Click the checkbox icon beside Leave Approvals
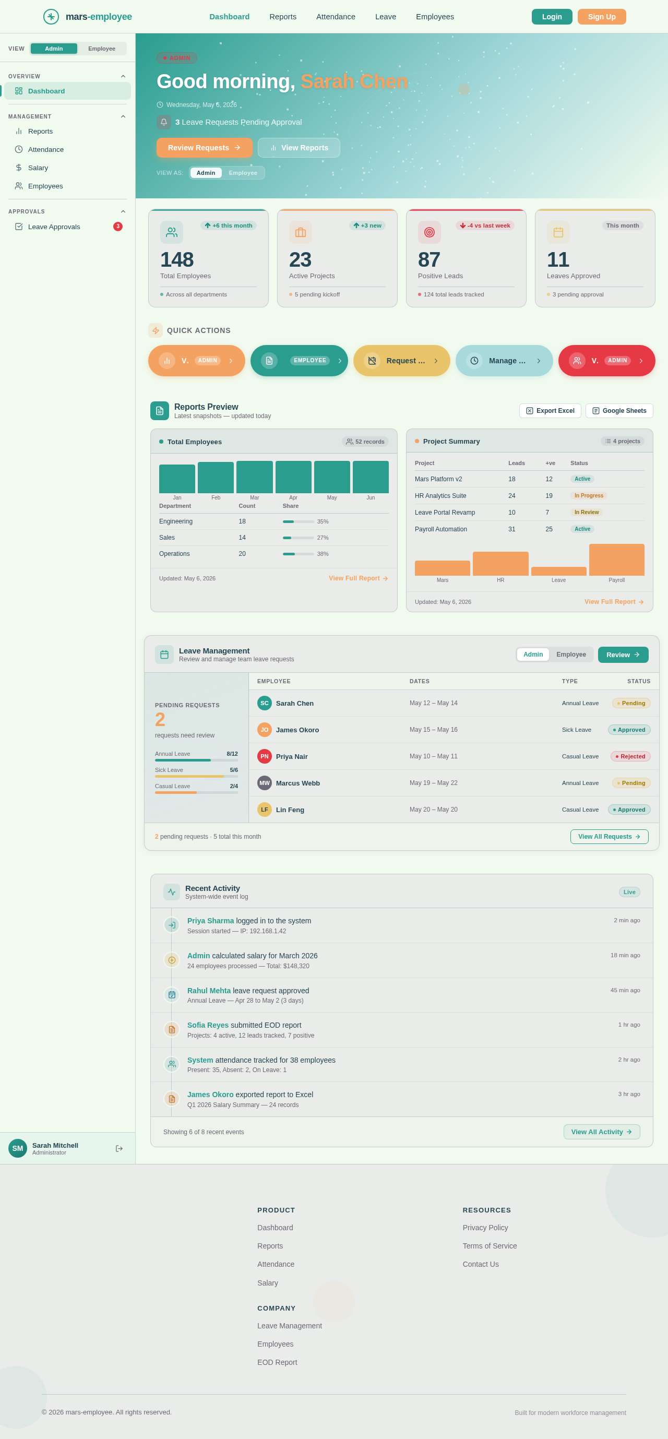This screenshot has width=668, height=1439. coord(18,227)
